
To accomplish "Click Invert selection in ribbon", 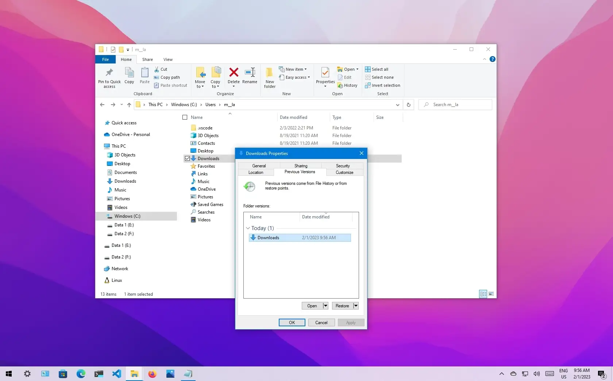I will click(x=382, y=85).
